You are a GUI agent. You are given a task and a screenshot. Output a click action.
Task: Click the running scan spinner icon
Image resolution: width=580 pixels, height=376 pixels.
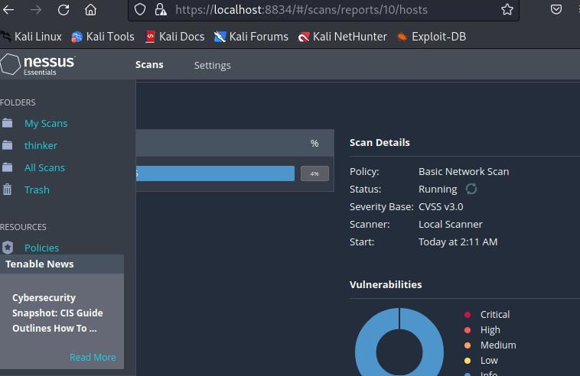pyautogui.click(x=471, y=189)
